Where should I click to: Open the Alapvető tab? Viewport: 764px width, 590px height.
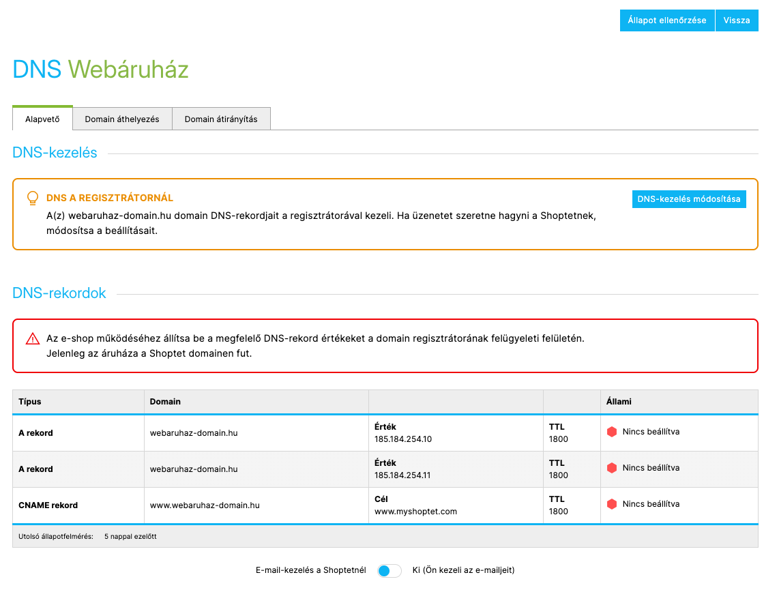(x=42, y=119)
